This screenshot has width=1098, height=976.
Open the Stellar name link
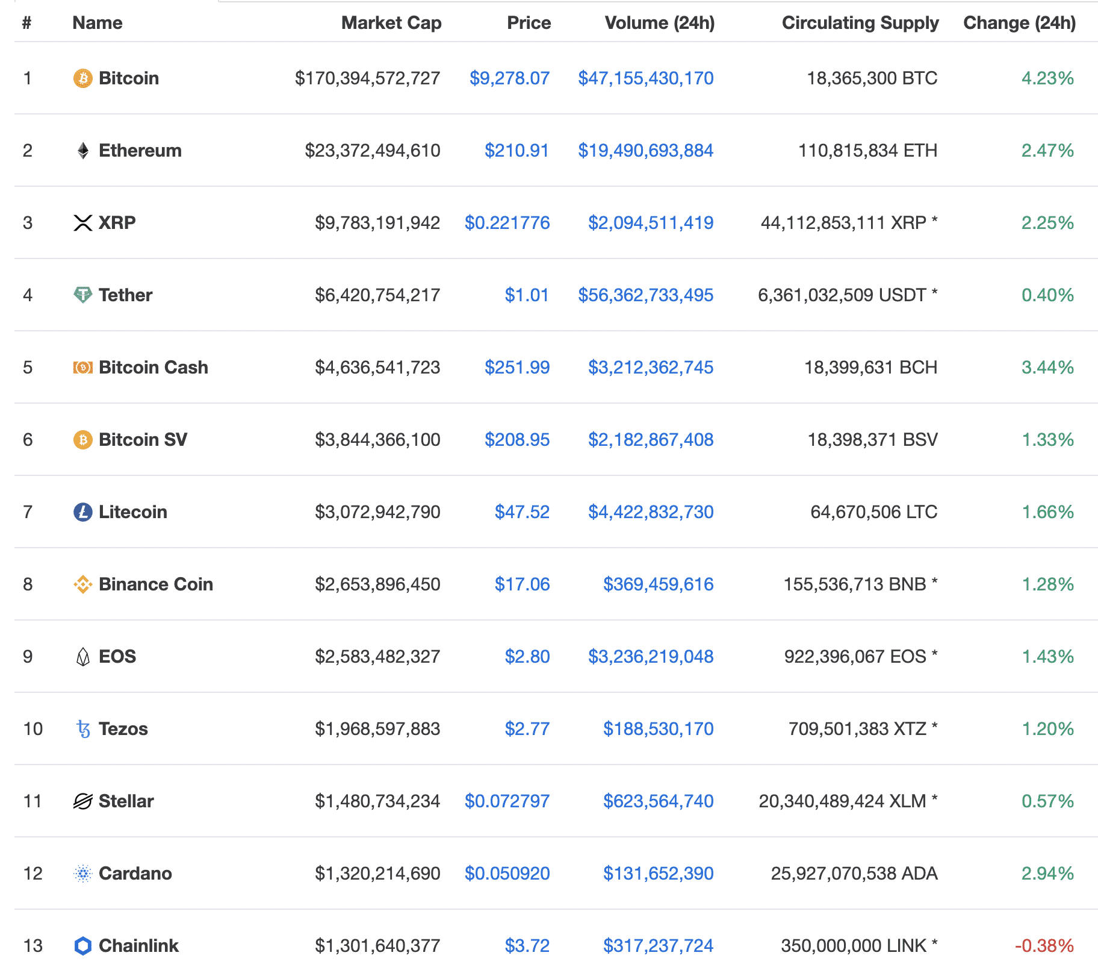[126, 801]
